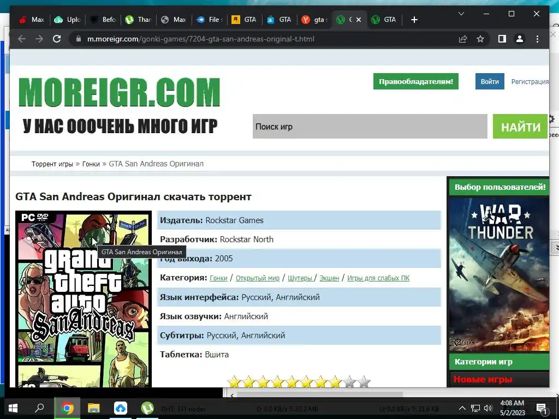This screenshot has height=419, width=559.
Task: Switch to Befo tab
Action: click(103, 20)
